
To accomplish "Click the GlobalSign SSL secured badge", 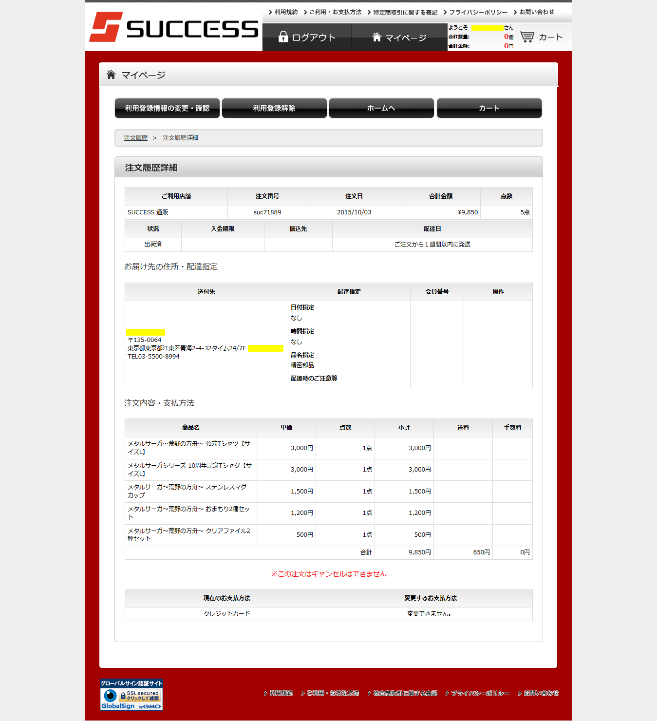I will 131,695.
